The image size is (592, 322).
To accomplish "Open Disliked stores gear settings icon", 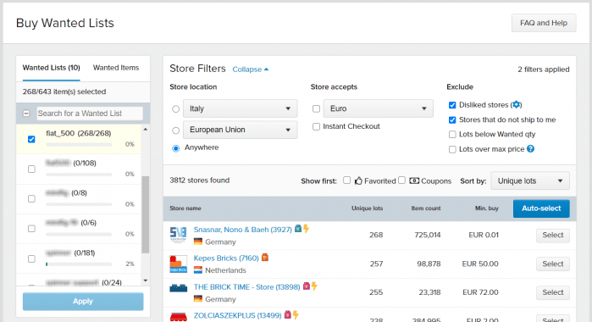I will coord(517,105).
